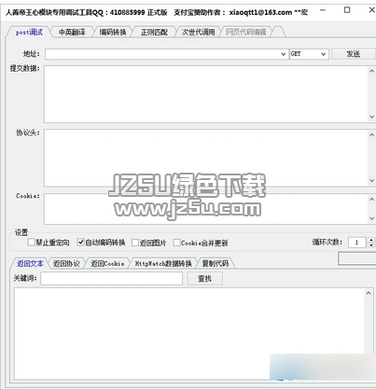Open the 返回协议 tab
Screen dimensions: 376x390
click(x=66, y=263)
